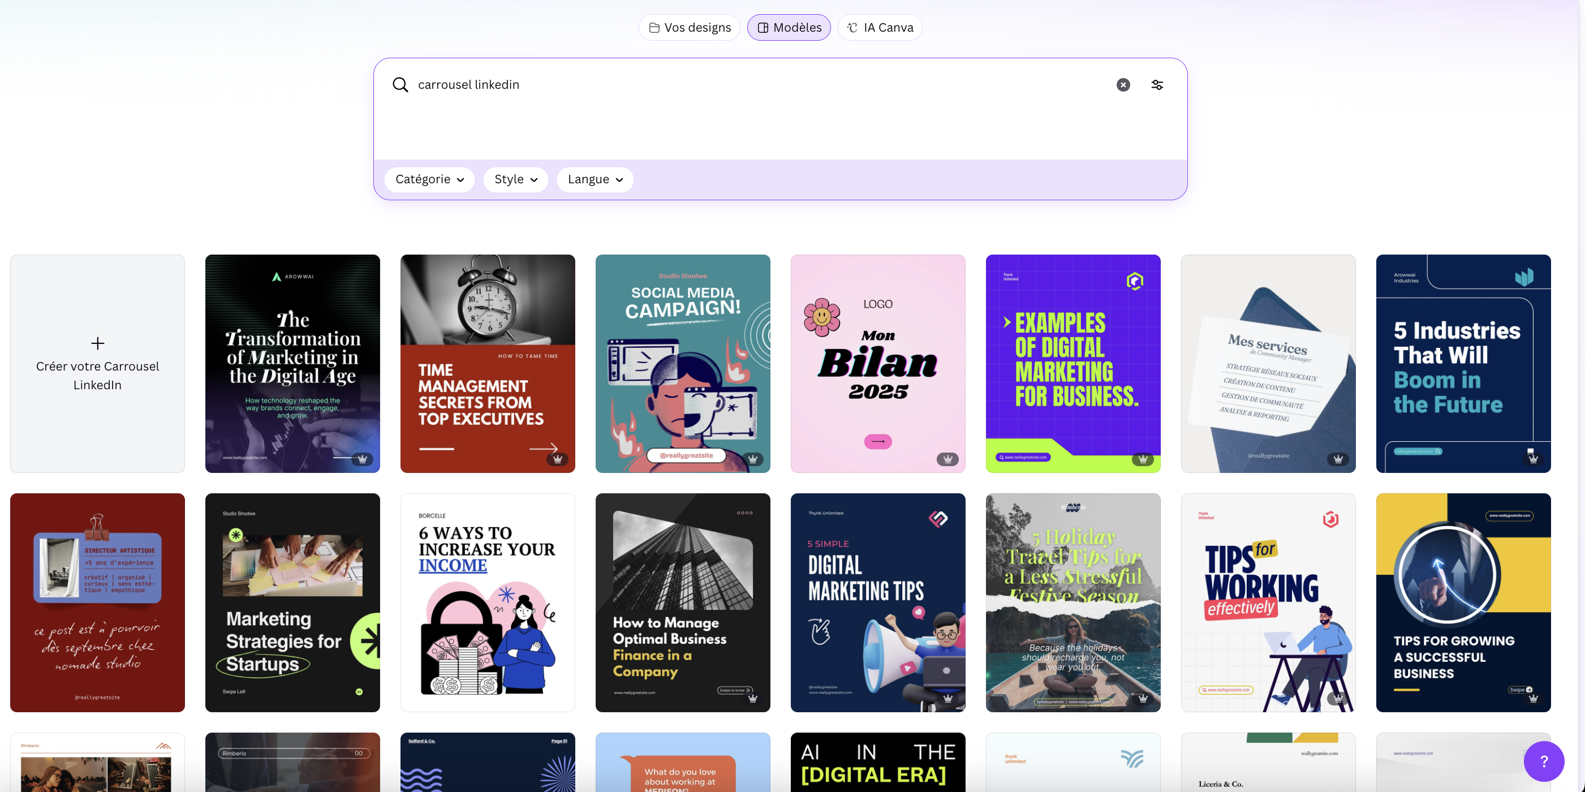The width and height of the screenshot is (1585, 792).
Task: Open the Directeur Artistique red template
Action: [x=97, y=602]
